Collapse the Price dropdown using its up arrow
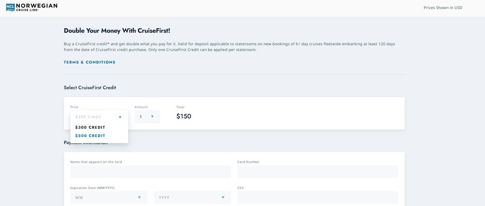Image resolution: width=485 pixels, height=206 pixels. 120,117
